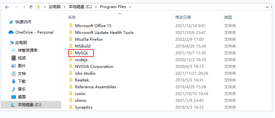The height and width of the screenshot is (118, 275).
Task: Navigate up one folder level
Action: coord(31,7)
